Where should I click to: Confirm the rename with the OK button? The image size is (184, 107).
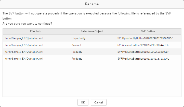[83, 102]
